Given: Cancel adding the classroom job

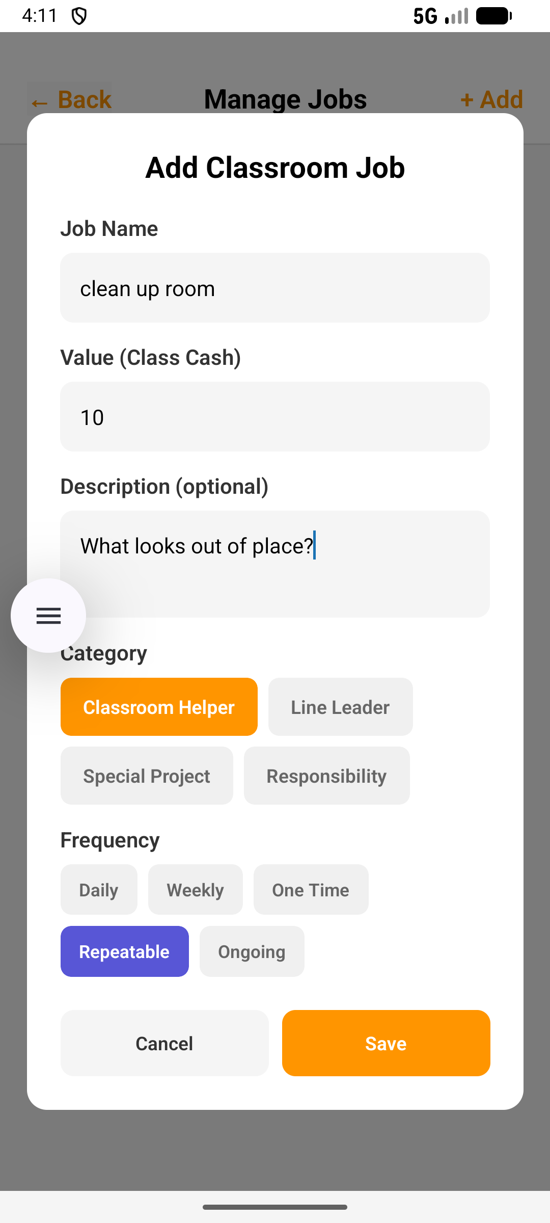Looking at the screenshot, I should (164, 1043).
